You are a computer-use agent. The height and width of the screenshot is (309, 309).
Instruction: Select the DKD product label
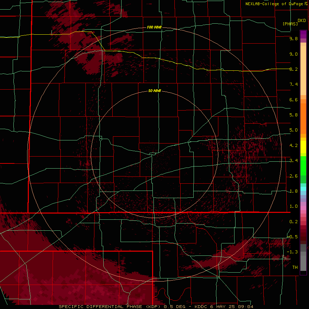(302, 21)
